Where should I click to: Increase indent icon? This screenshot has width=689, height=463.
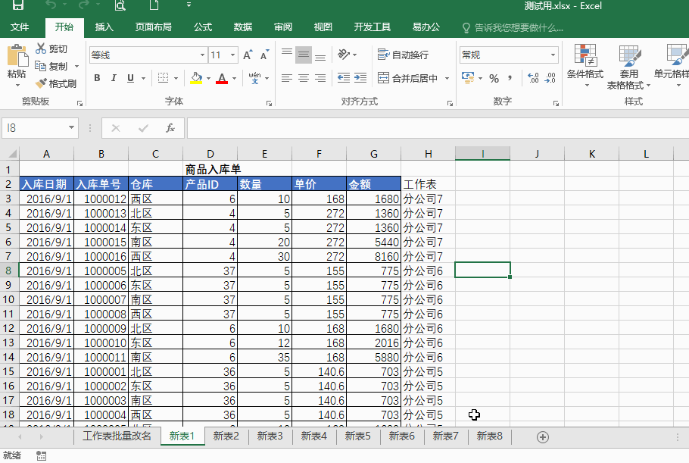(x=360, y=78)
